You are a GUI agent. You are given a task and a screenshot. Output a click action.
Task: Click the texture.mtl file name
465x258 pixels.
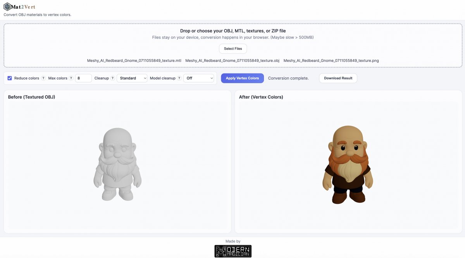pyautogui.click(x=134, y=61)
